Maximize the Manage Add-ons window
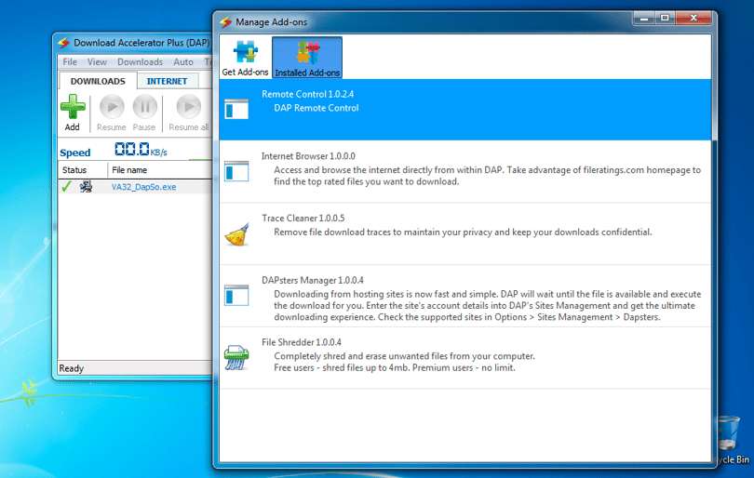The height and width of the screenshot is (478, 754). 665,19
